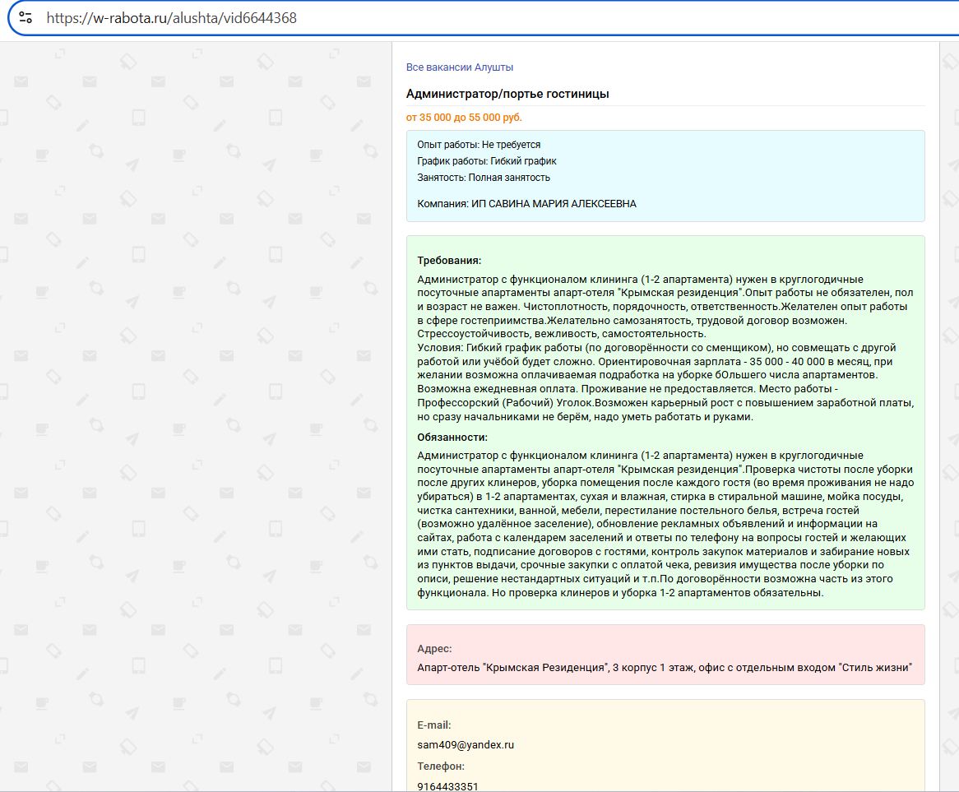The height and width of the screenshot is (792, 959).
Task: Click 'График работы: Гибкий график' line
Action: click(x=487, y=161)
